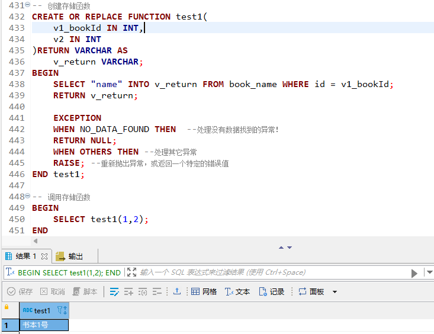This screenshot has height=334, width=434.
Task: Click the delete row icon
Action: pyautogui.click(x=157, y=291)
